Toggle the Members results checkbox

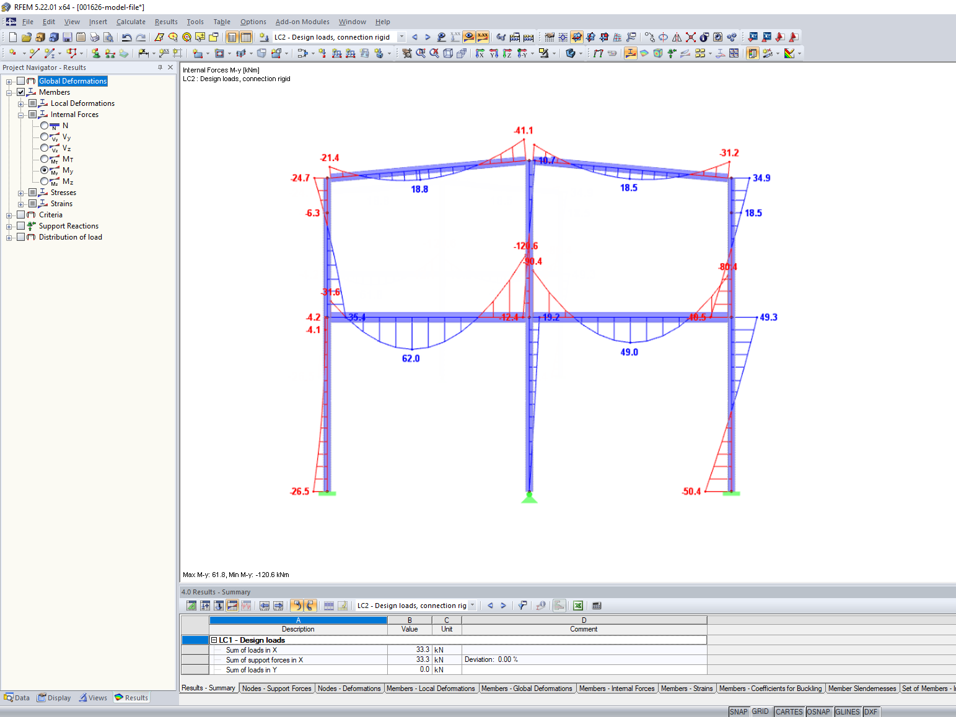pos(20,92)
